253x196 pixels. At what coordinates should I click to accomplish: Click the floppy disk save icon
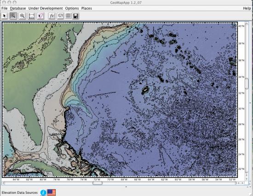(75, 16)
